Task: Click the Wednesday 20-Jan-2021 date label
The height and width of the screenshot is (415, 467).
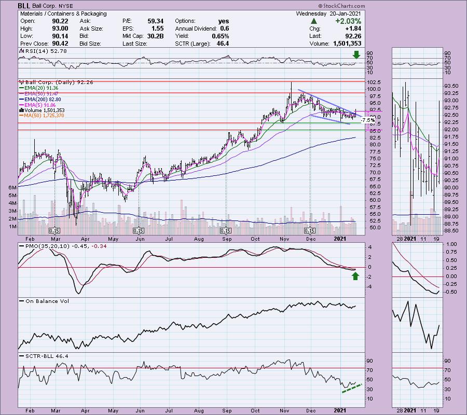Action: click(x=328, y=13)
